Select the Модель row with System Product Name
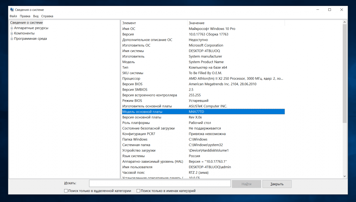This screenshot has width=356, height=202. (203, 62)
